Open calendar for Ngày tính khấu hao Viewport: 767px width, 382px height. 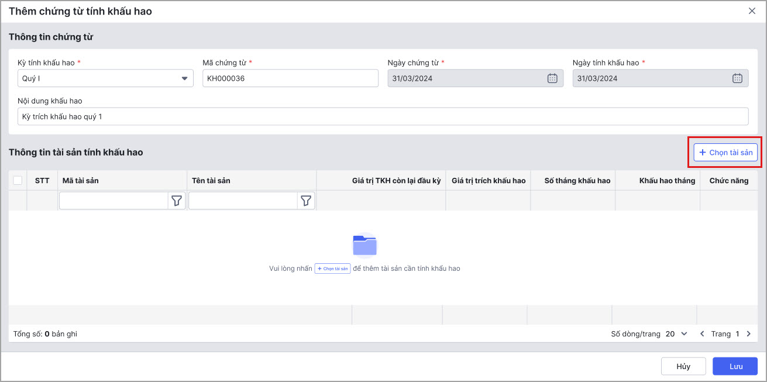point(737,78)
